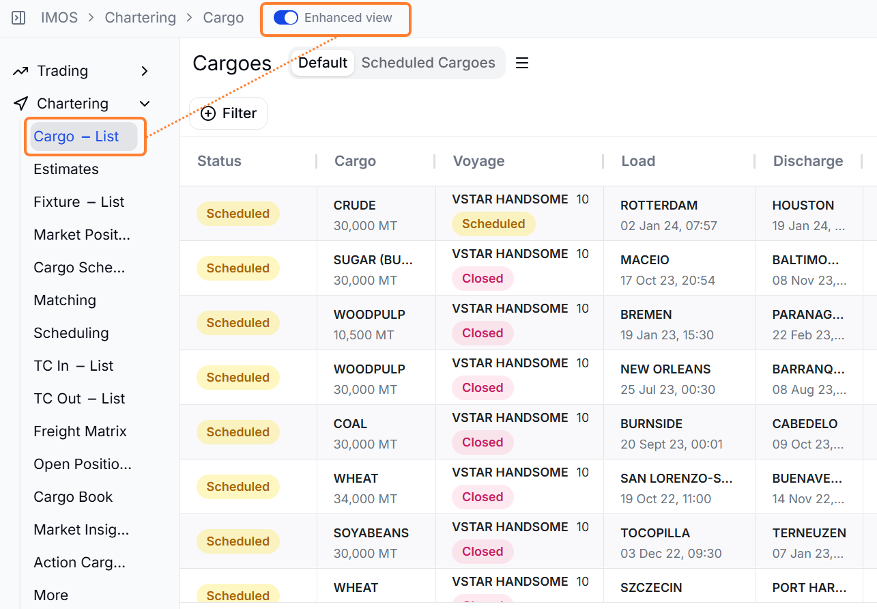
Task: Collapse the Chartering section chevron
Action: [x=145, y=104]
